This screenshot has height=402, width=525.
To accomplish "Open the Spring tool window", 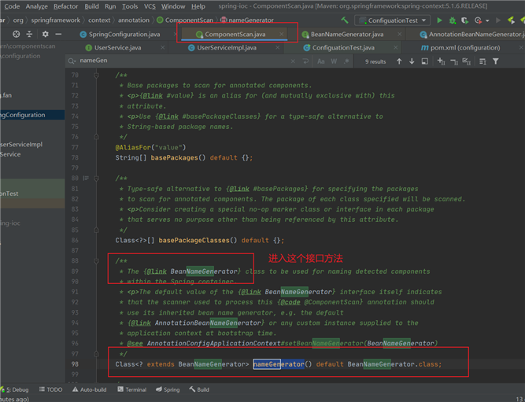I will [168, 389].
